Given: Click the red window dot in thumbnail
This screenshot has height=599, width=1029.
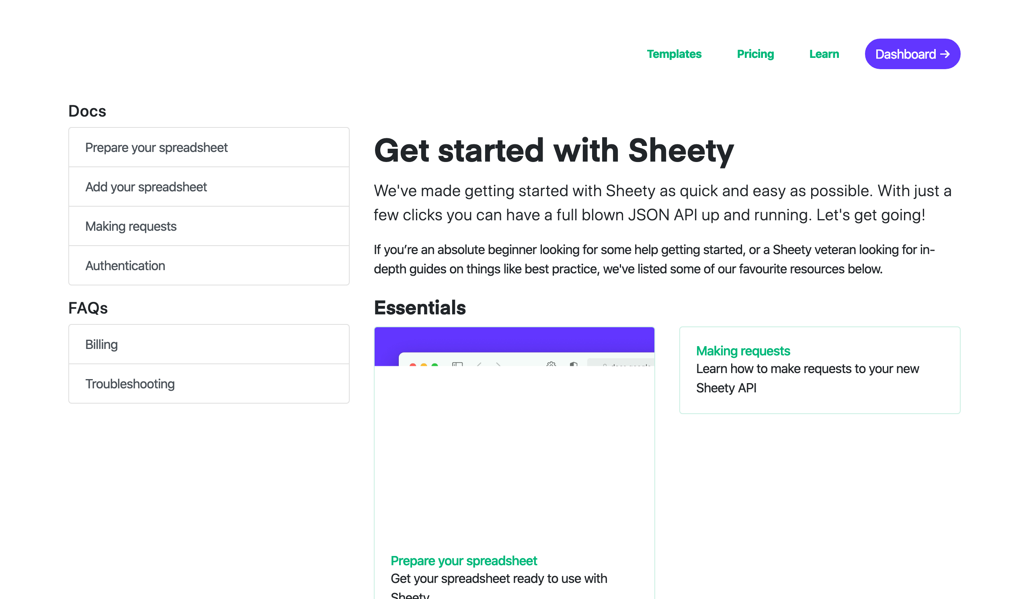Looking at the screenshot, I should click(x=413, y=365).
